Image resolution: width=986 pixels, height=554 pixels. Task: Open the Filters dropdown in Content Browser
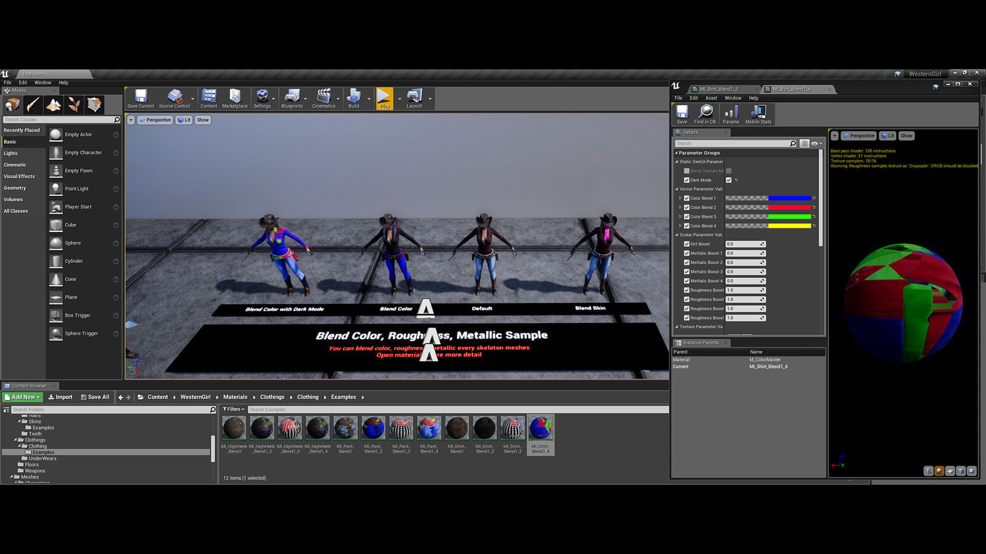coord(234,409)
